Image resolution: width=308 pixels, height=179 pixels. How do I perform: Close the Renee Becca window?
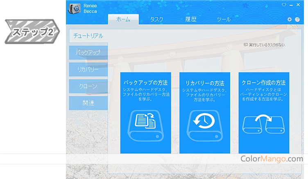298,5
